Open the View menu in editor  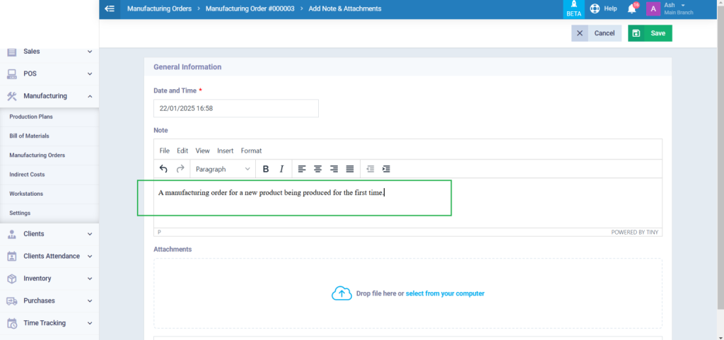point(202,151)
